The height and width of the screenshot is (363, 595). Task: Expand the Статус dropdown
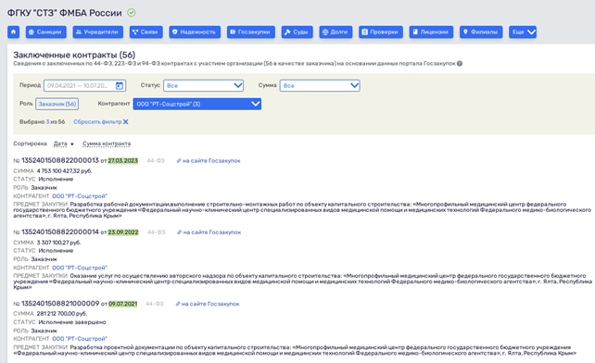(203, 86)
